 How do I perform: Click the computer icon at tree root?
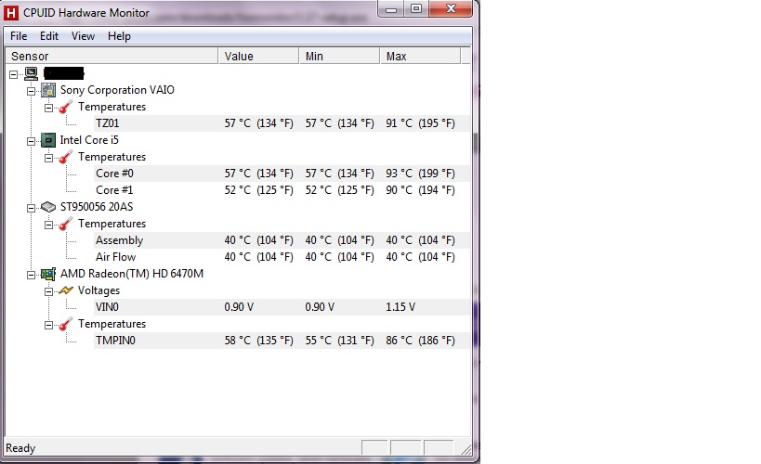[31, 73]
